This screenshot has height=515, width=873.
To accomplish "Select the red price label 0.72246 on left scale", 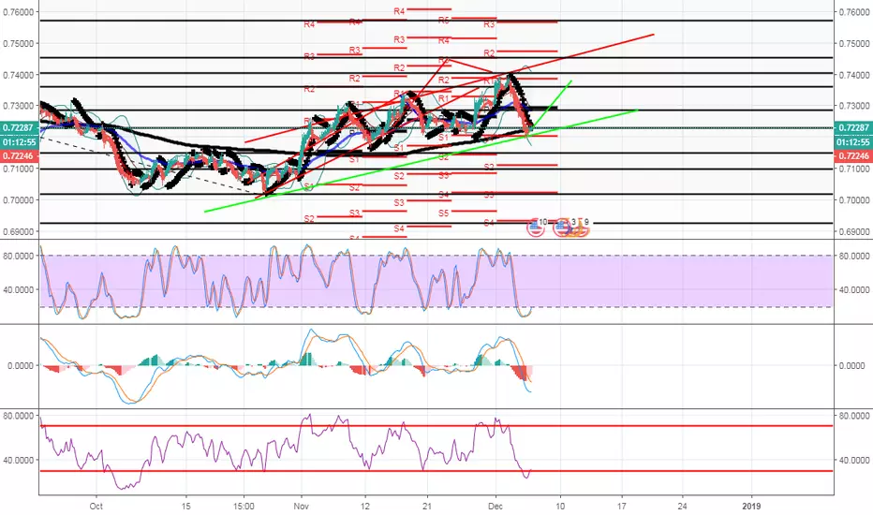I will tap(19, 155).
